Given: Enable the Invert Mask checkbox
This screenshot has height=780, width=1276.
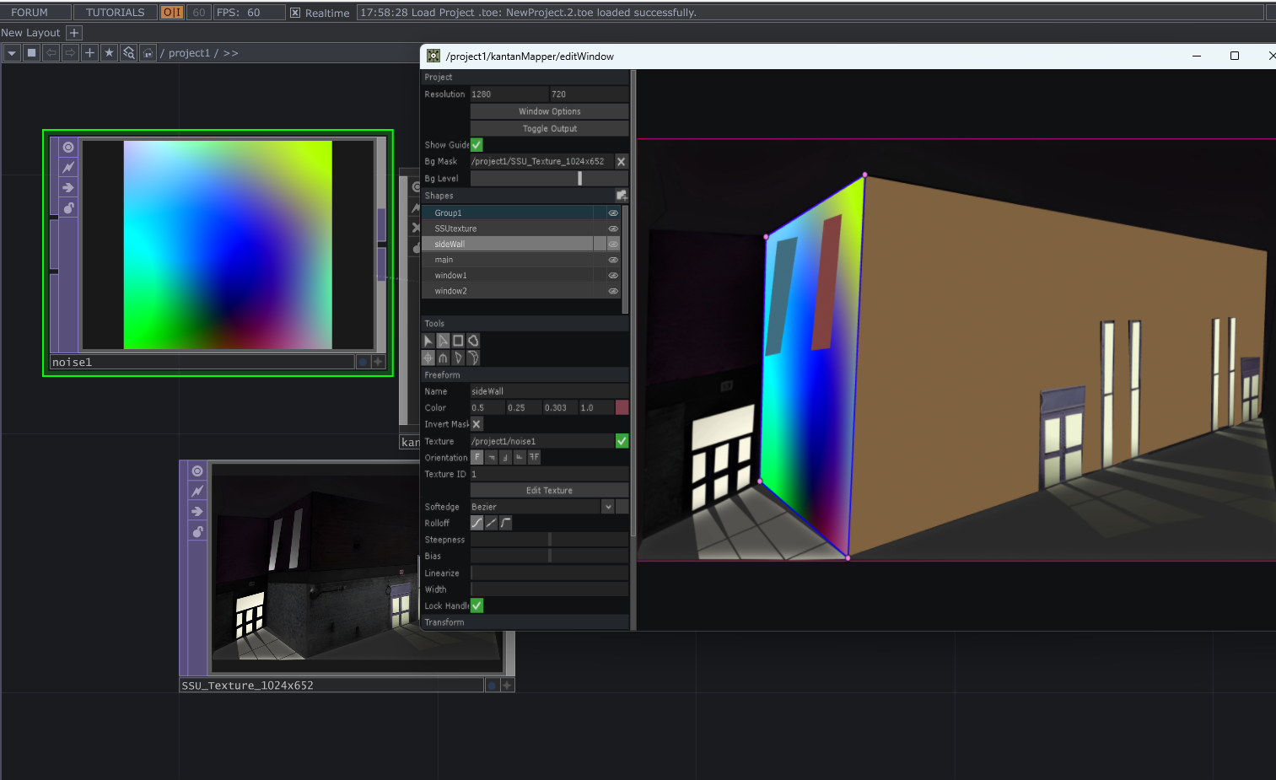Looking at the screenshot, I should (476, 423).
